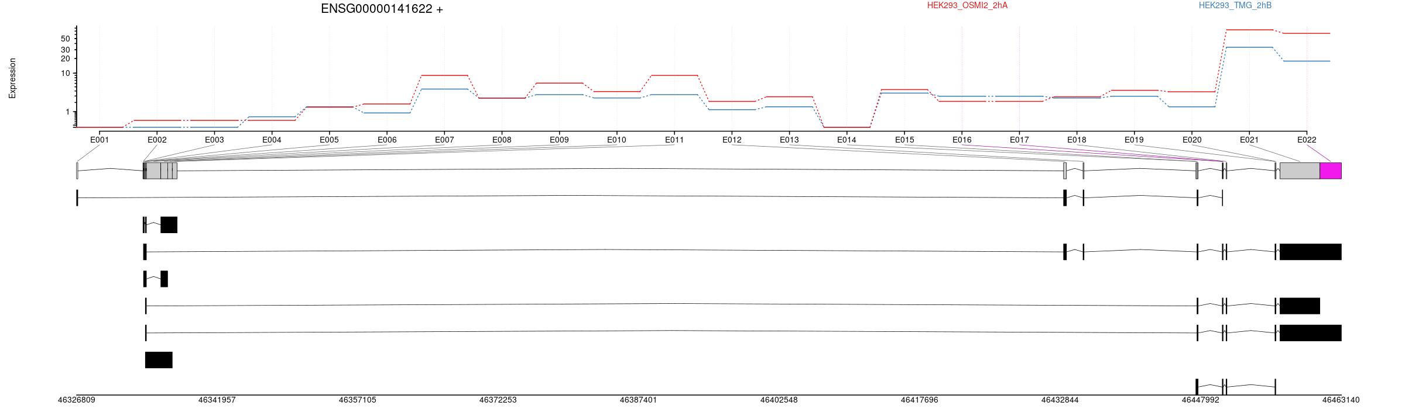Viewport: 1405px width, 409px height.
Task: Click exon label E013
Action: pos(789,140)
